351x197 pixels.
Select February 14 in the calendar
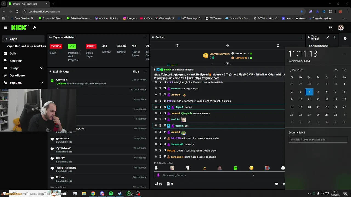pos(336,99)
